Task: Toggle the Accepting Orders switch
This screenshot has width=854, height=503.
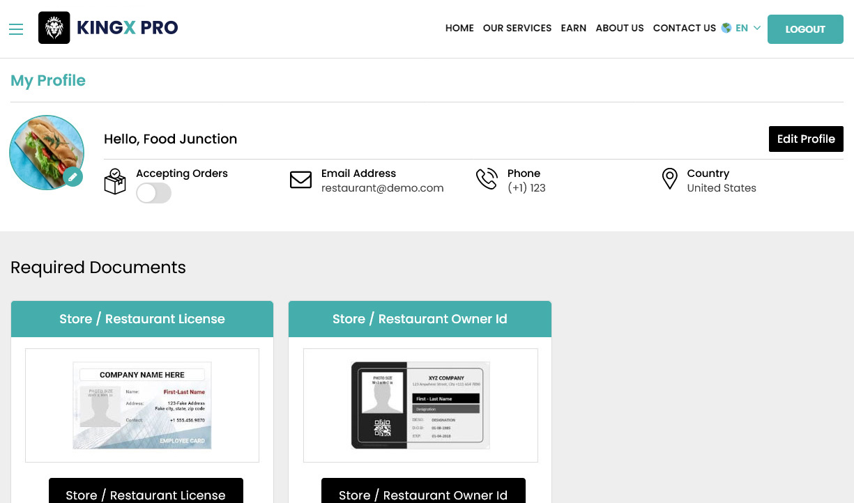Action: tap(153, 193)
